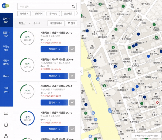Viewport: 162px width, 140px height.
Task: Open listing title 서울특별시 강남구 역삼동 635-2
Action: (56, 86)
